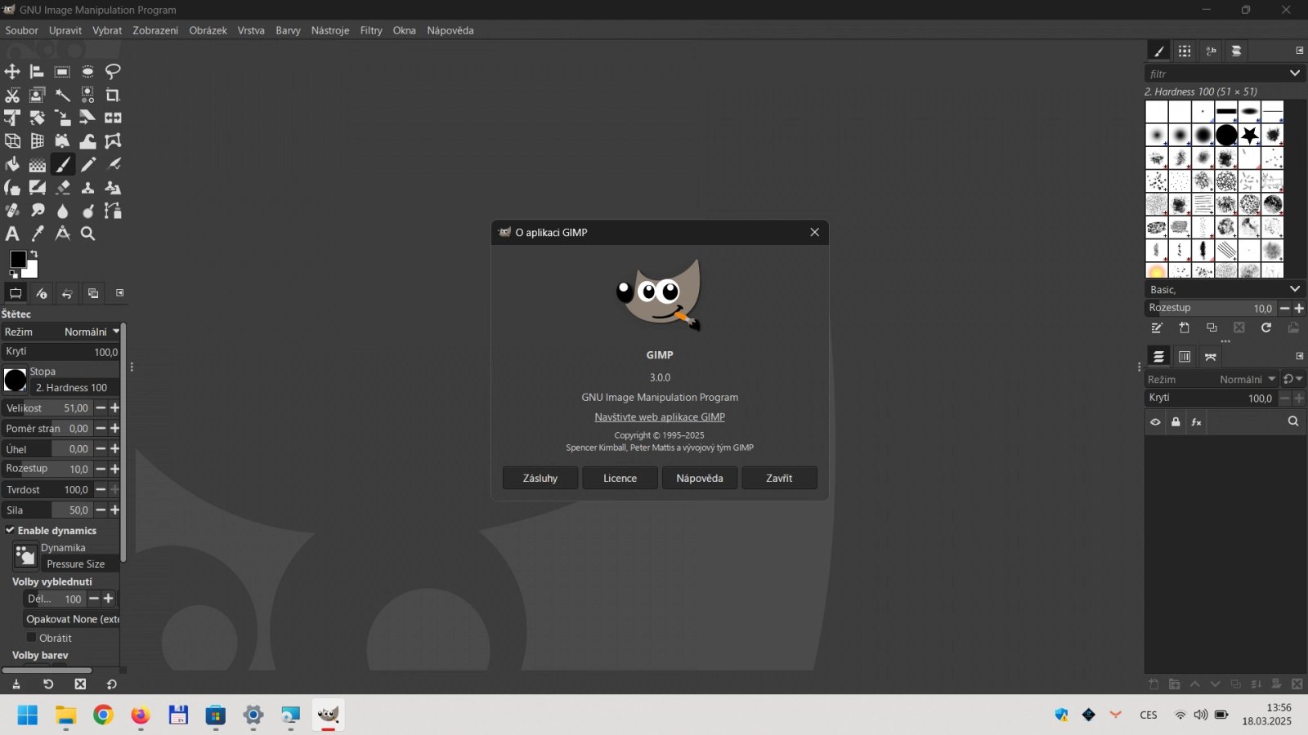The height and width of the screenshot is (735, 1308).
Task: Select the Eraser tool
Action: click(62, 187)
